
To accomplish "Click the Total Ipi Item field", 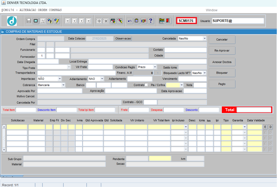I will click(x=105, y=110).
